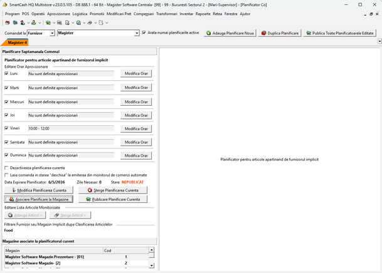Click the blue cash register toolbar icon
This screenshot has width=382, height=273.
(x=15, y=23)
